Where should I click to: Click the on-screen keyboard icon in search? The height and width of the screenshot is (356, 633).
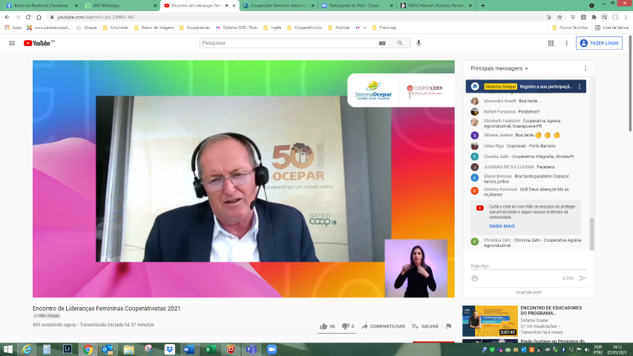click(382, 43)
